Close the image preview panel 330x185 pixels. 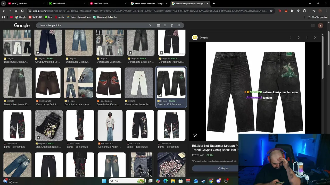click(x=315, y=38)
